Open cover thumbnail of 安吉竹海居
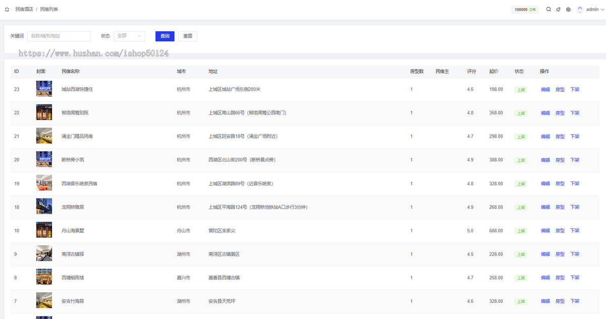 [x=44, y=301]
